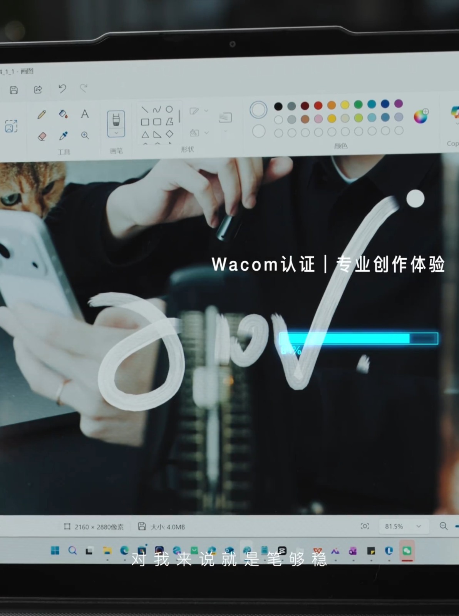Activate the Color 1 primary circle
This screenshot has width=459, height=616.
tap(258, 110)
